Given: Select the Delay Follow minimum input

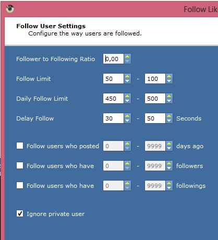Looking at the screenshot, I should [113, 118].
